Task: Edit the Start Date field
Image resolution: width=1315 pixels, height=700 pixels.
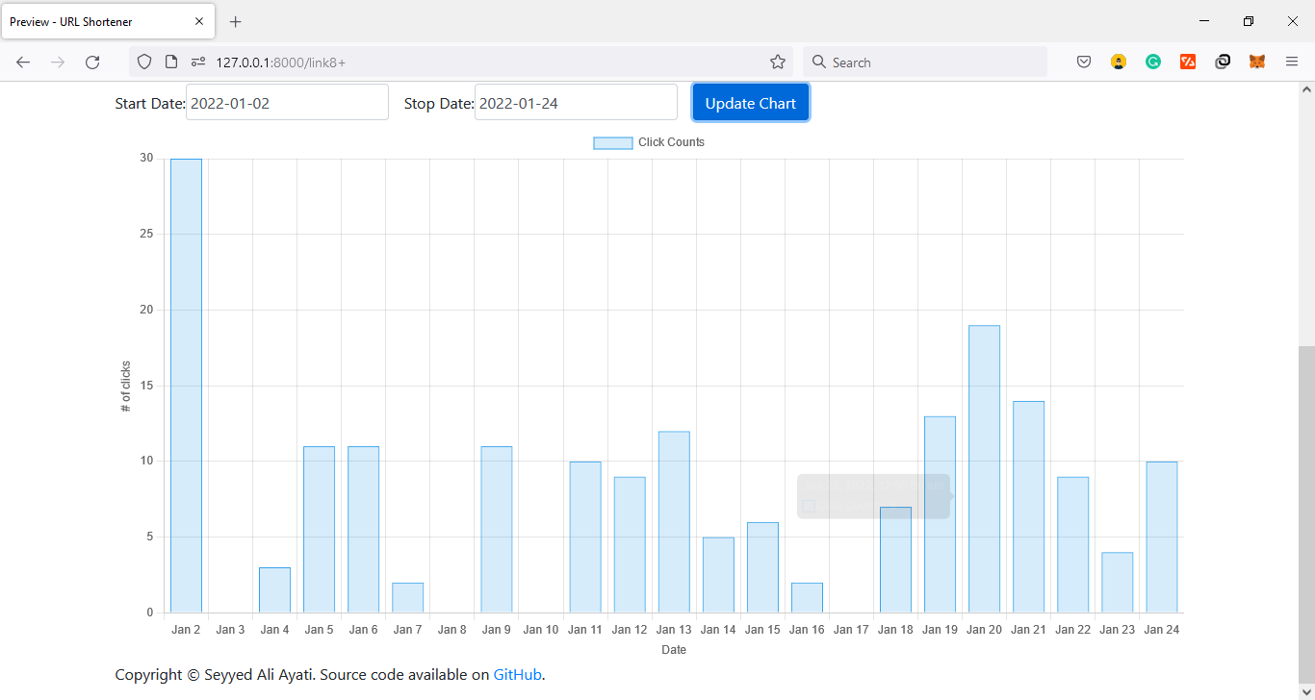Action: (x=287, y=103)
